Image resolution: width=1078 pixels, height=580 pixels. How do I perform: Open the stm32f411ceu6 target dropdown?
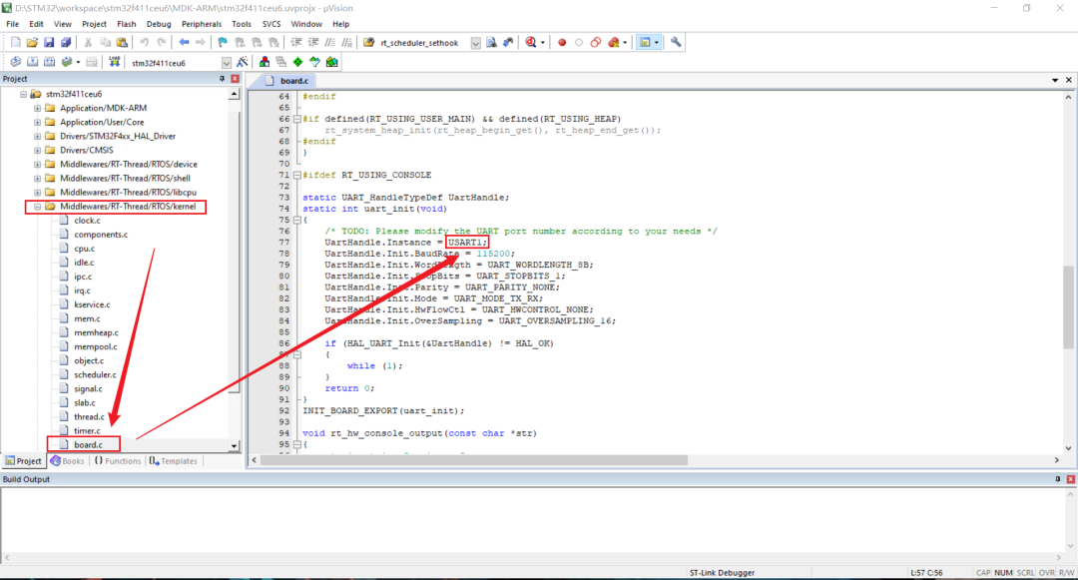[x=225, y=63]
